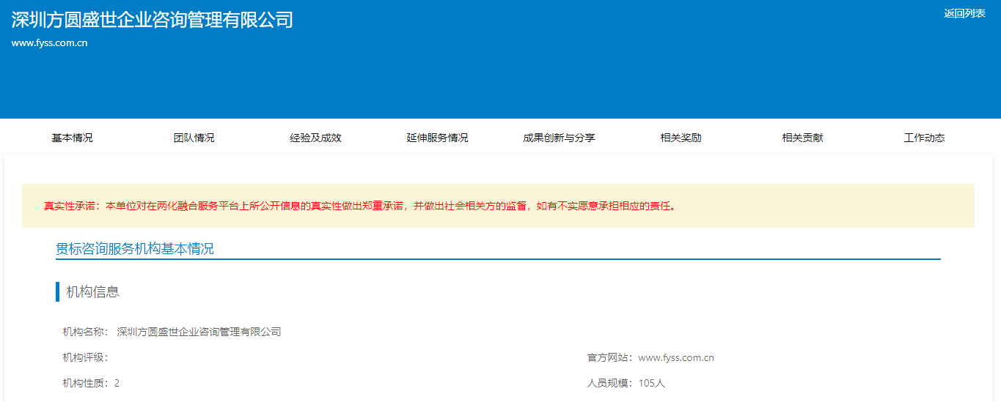This screenshot has width=1001, height=402.
Task: Open the 工作动态 tab
Action: pyautogui.click(x=924, y=138)
